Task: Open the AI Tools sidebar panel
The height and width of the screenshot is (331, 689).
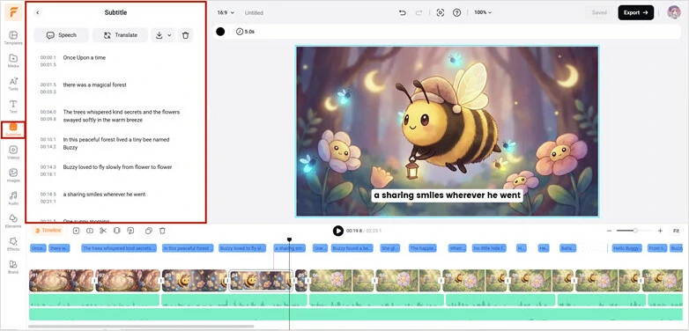Action: [x=13, y=84]
